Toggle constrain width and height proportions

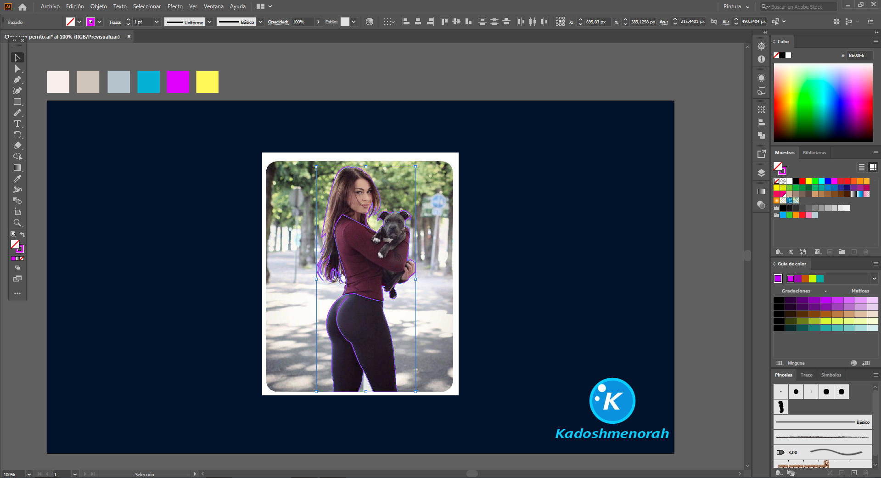[x=714, y=22]
